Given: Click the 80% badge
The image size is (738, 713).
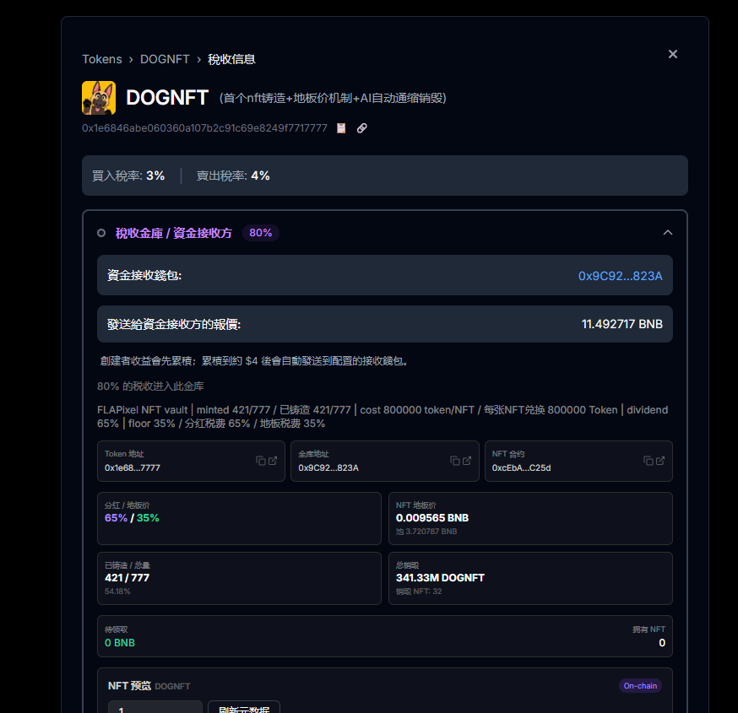Looking at the screenshot, I should coord(260,233).
